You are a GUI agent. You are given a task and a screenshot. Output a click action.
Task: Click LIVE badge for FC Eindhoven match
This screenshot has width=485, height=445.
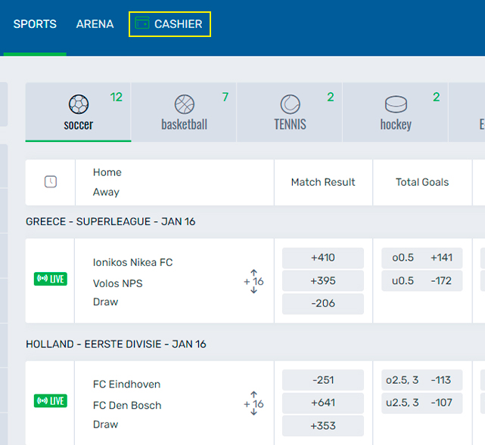coord(51,400)
